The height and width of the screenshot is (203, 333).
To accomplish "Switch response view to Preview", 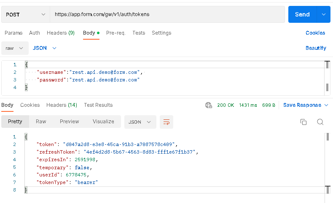I will pyautogui.click(x=69, y=122).
